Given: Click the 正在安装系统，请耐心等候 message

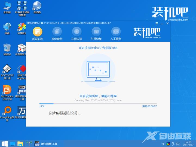Looking at the screenshot, I should [99, 96].
